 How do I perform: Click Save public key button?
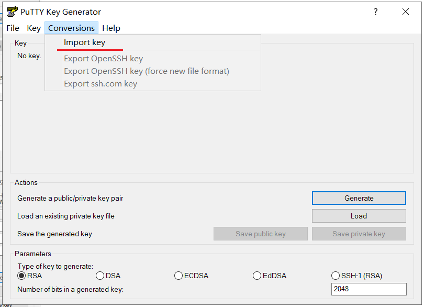(260, 234)
